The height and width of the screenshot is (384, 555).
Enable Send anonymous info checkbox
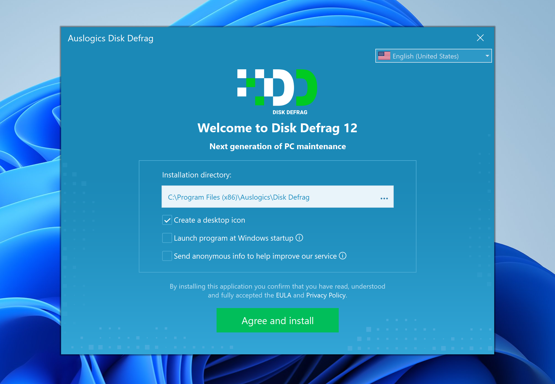167,256
